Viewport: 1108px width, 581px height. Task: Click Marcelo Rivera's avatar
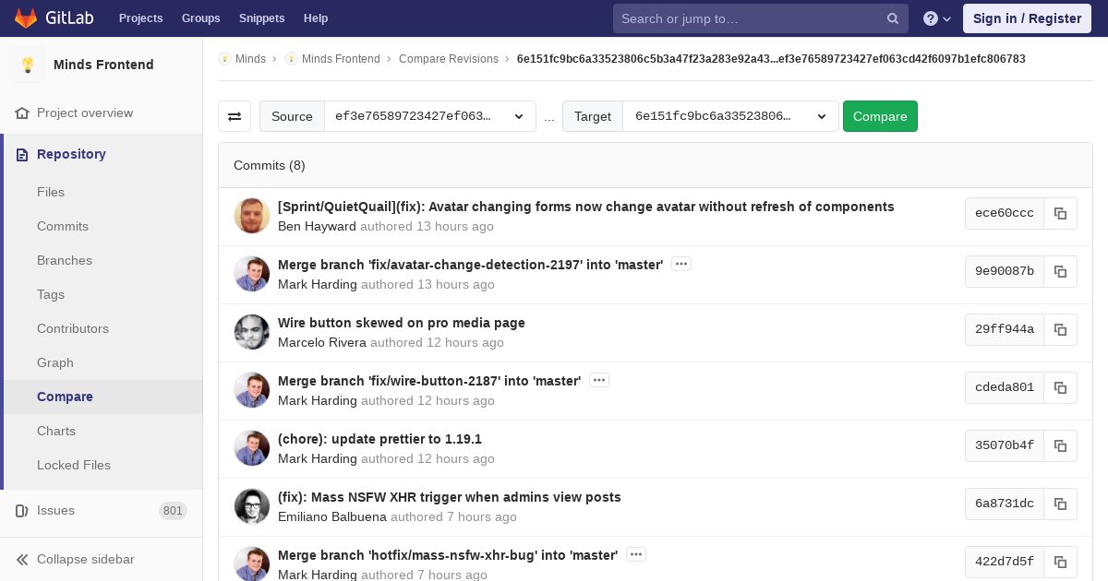(x=252, y=332)
